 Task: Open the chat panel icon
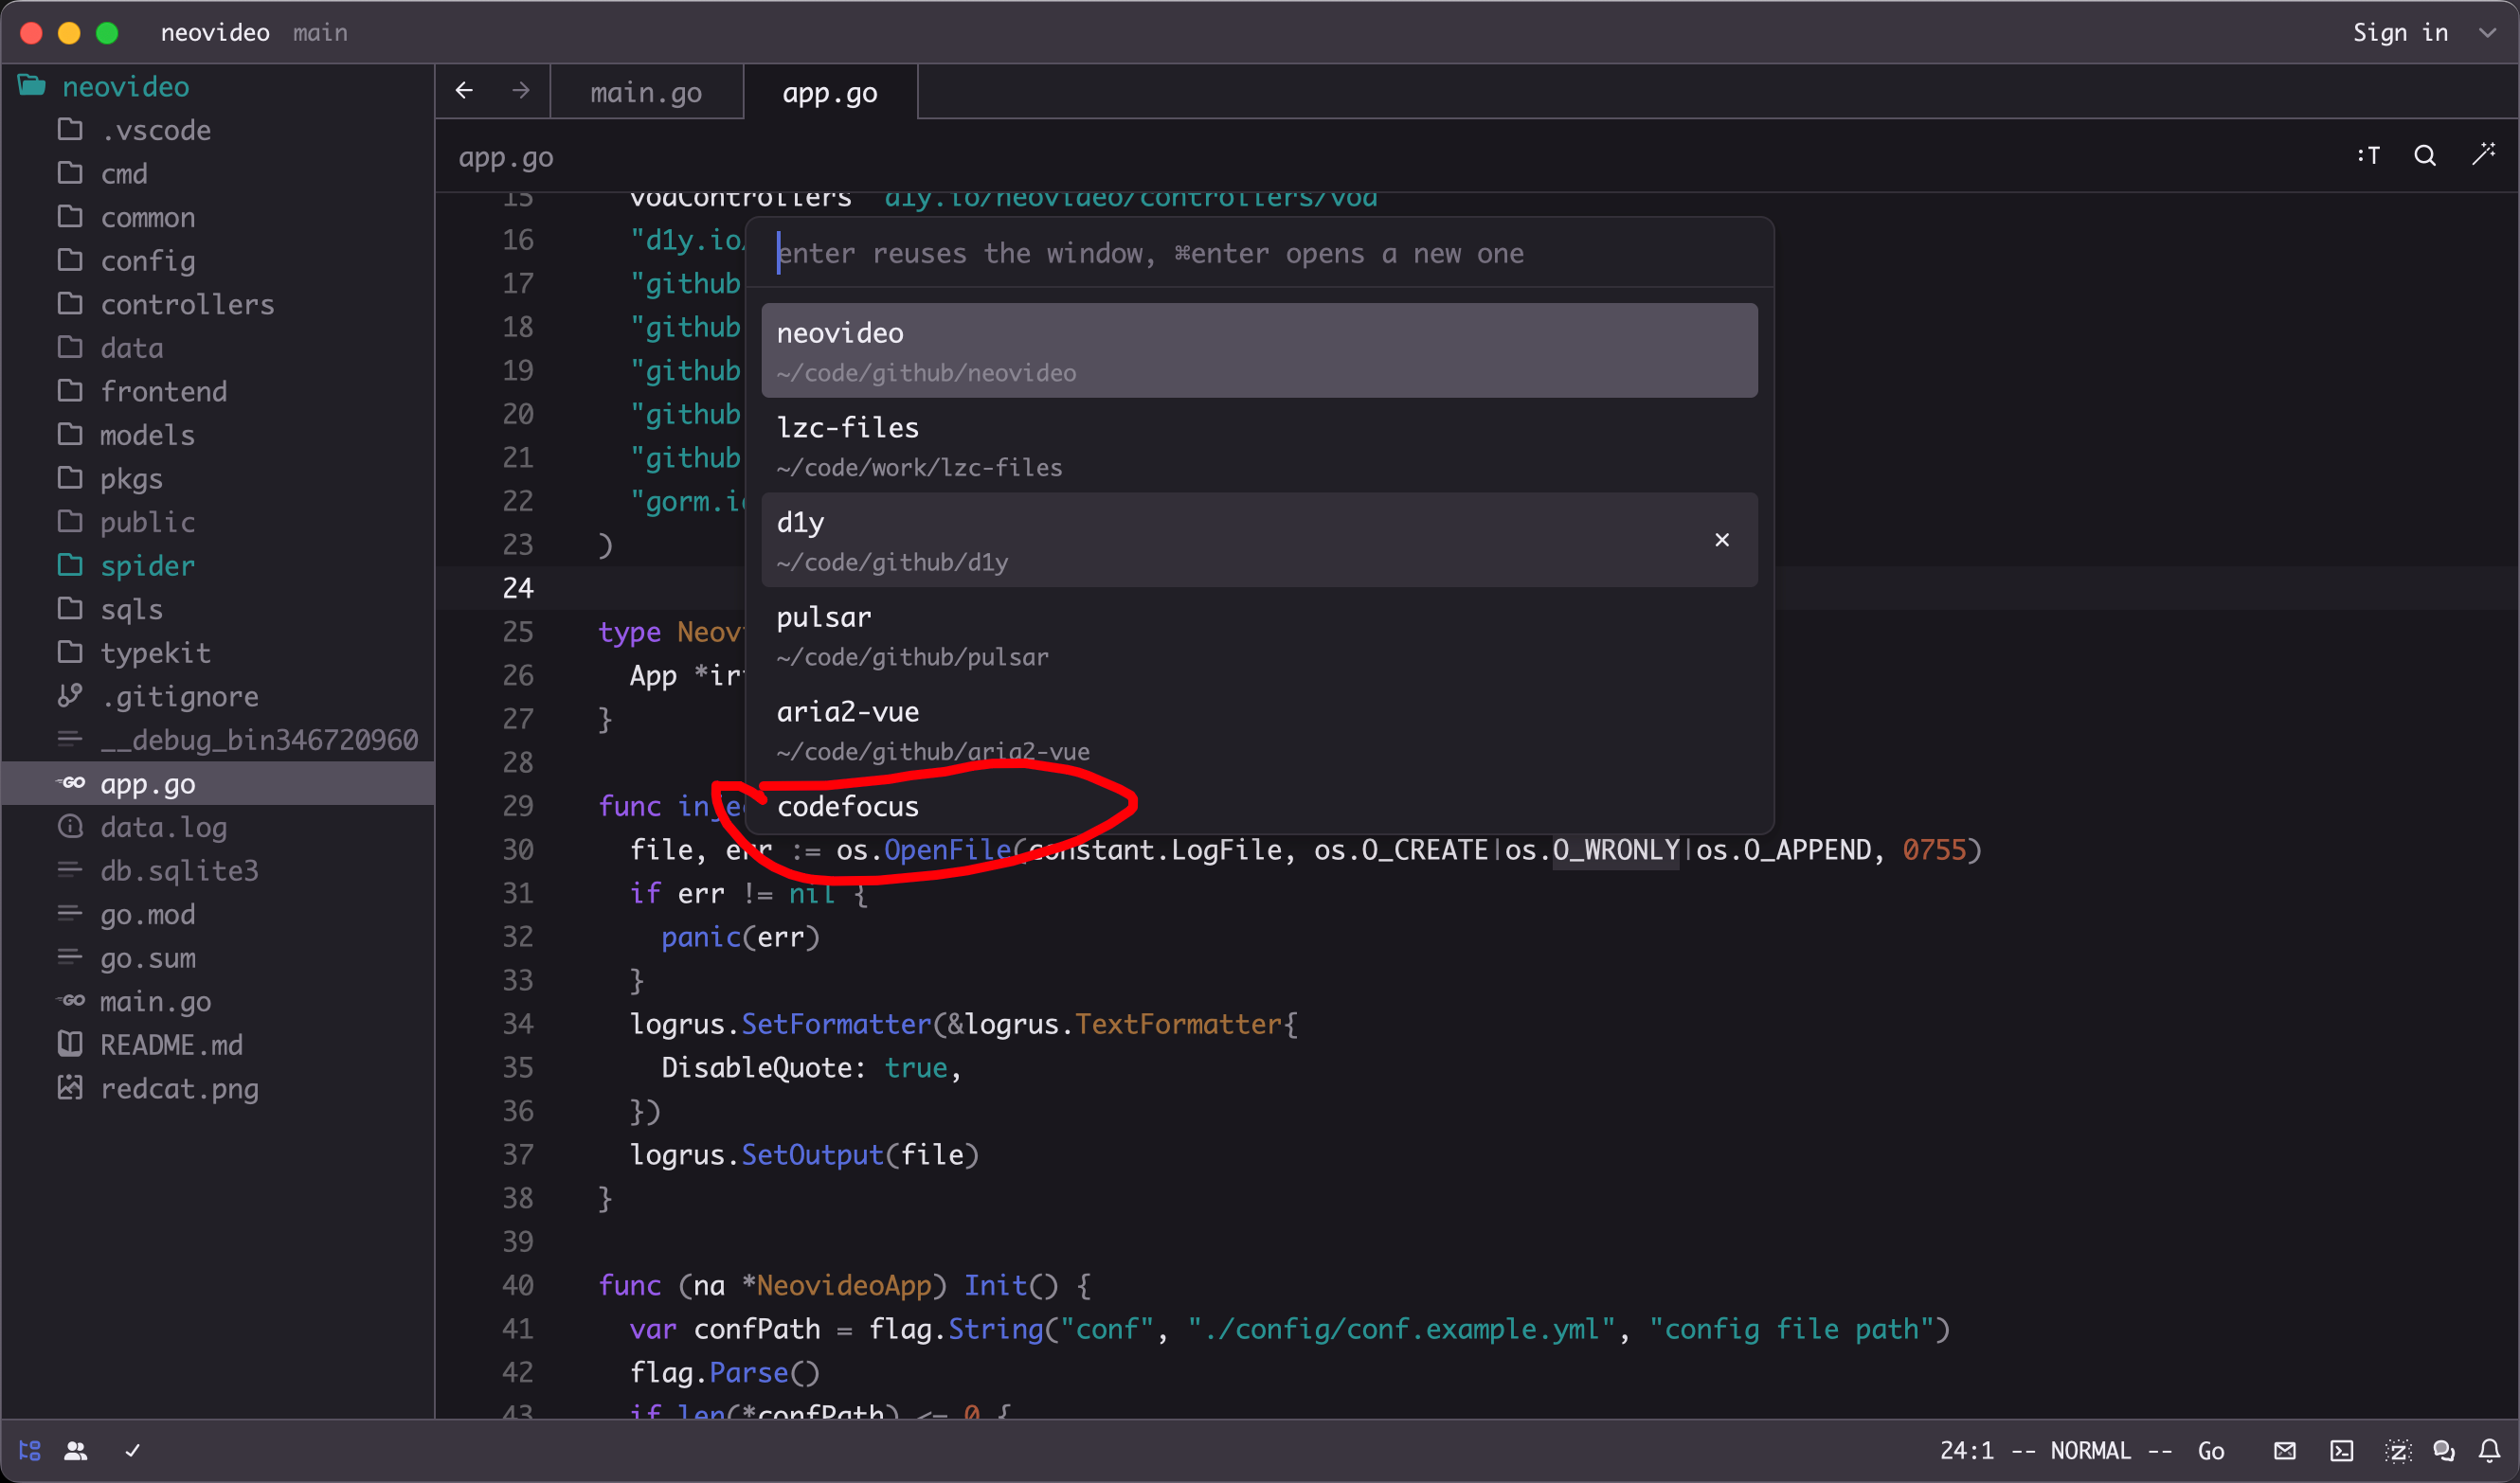pos(2443,1450)
